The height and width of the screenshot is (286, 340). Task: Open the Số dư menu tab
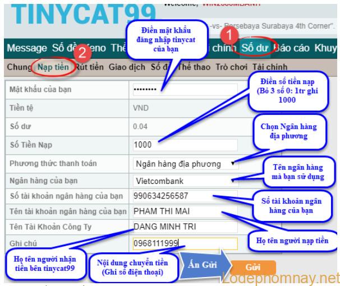pos(255,48)
